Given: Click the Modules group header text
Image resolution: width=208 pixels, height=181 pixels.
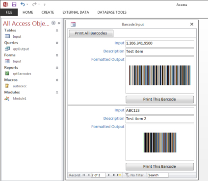Looking at the screenshot, I should (12, 92).
